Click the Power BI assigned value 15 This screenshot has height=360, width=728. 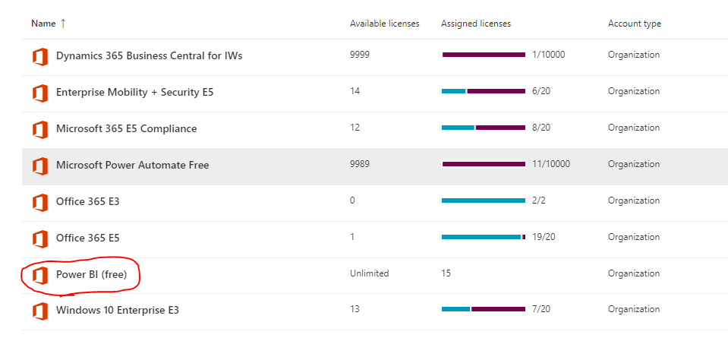(446, 273)
